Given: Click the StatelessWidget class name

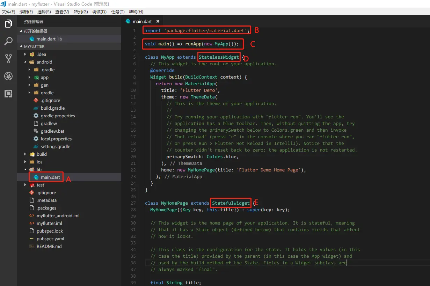Looking at the screenshot, I should pos(219,57).
